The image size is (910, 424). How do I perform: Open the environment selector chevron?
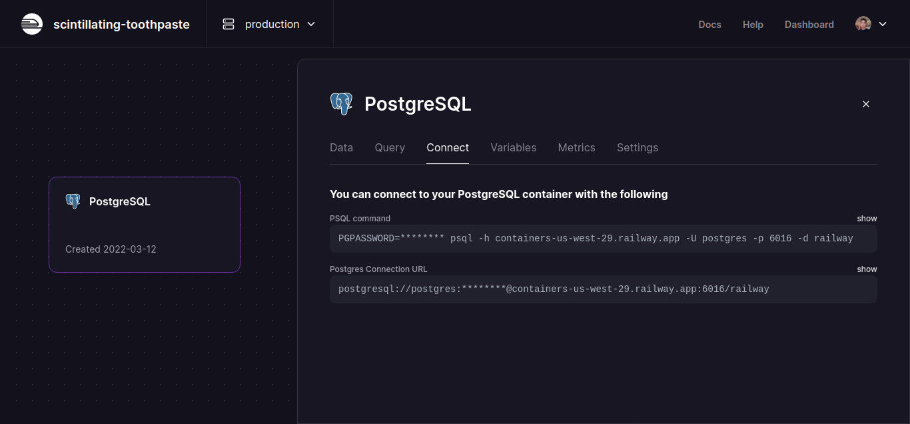(311, 23)
